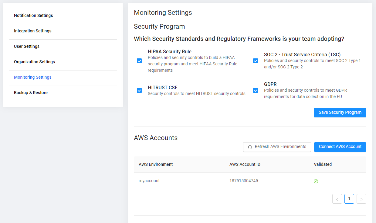Image resolution: width=376 pixels, height=223 pixels.
Task: Open Notification Settings in sidebar
Action: click(33, 15)
